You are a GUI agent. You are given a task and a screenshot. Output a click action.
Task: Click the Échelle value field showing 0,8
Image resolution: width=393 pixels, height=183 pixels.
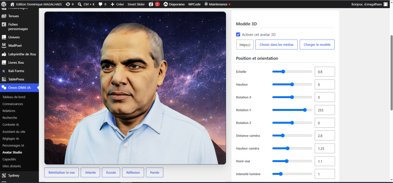(325, 72)
